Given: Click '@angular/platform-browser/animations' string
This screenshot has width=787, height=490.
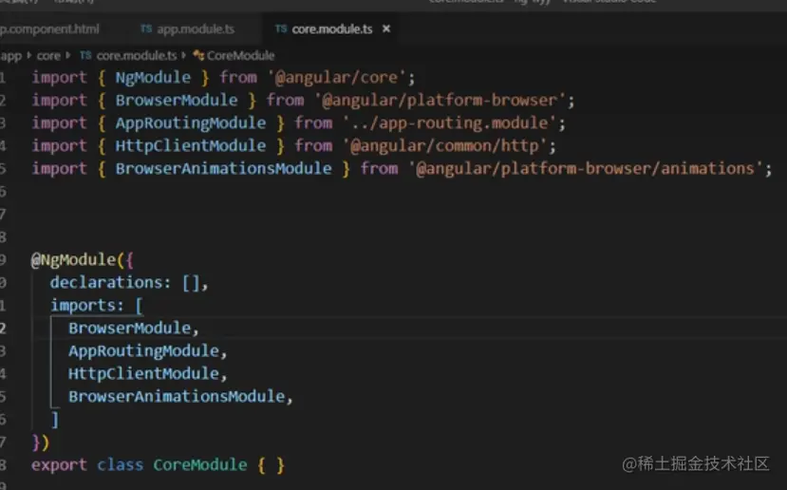Looking at the screenshot, I should (586, 168).
